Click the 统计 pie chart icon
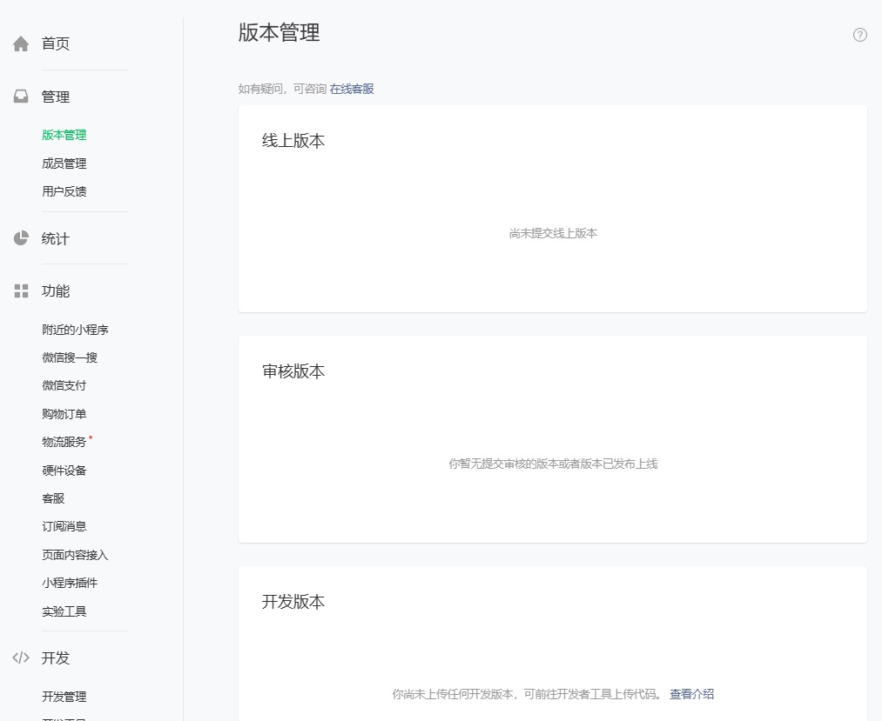Screen dimensions: 882x721 (x=21, y=238)
